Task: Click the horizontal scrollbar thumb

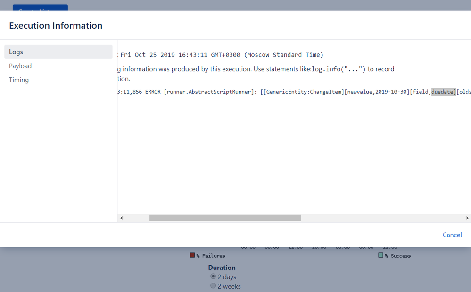Action: pos(225,218)
